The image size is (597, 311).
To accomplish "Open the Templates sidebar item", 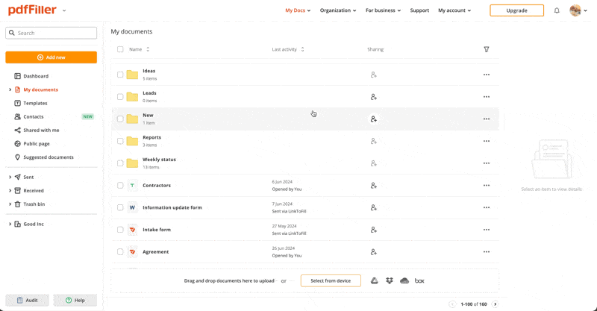I will pyautogui.click(x=35, y=103).
